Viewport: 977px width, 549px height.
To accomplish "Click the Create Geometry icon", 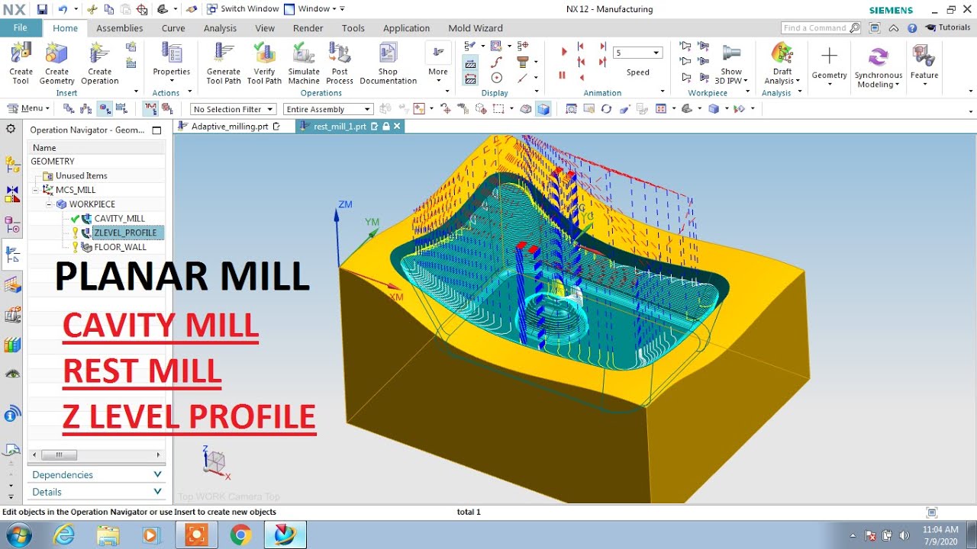I will pyautogui.click(x=57, y=63).
